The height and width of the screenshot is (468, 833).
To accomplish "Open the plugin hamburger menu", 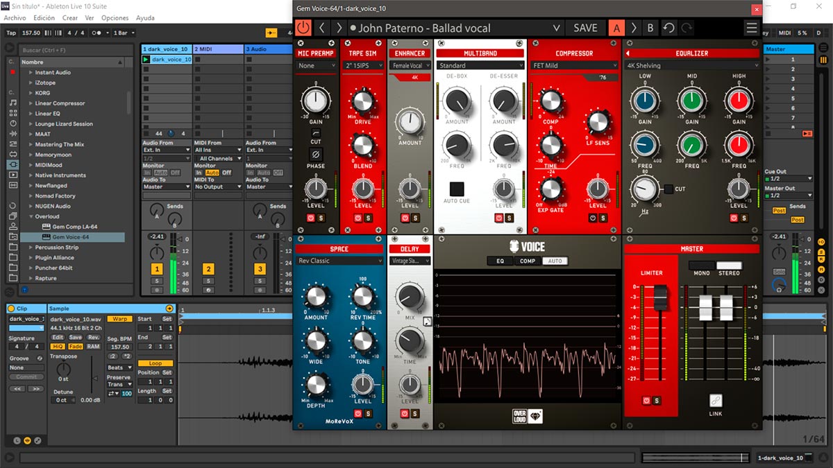I will coord(751,28).
